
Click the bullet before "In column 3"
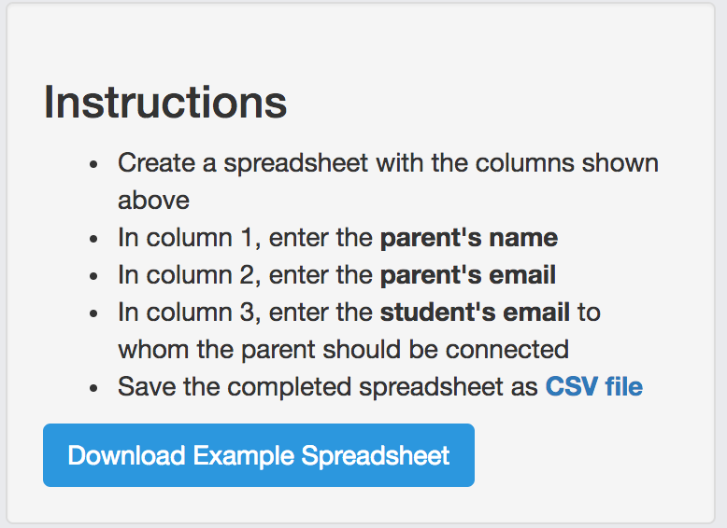(93, 313)
